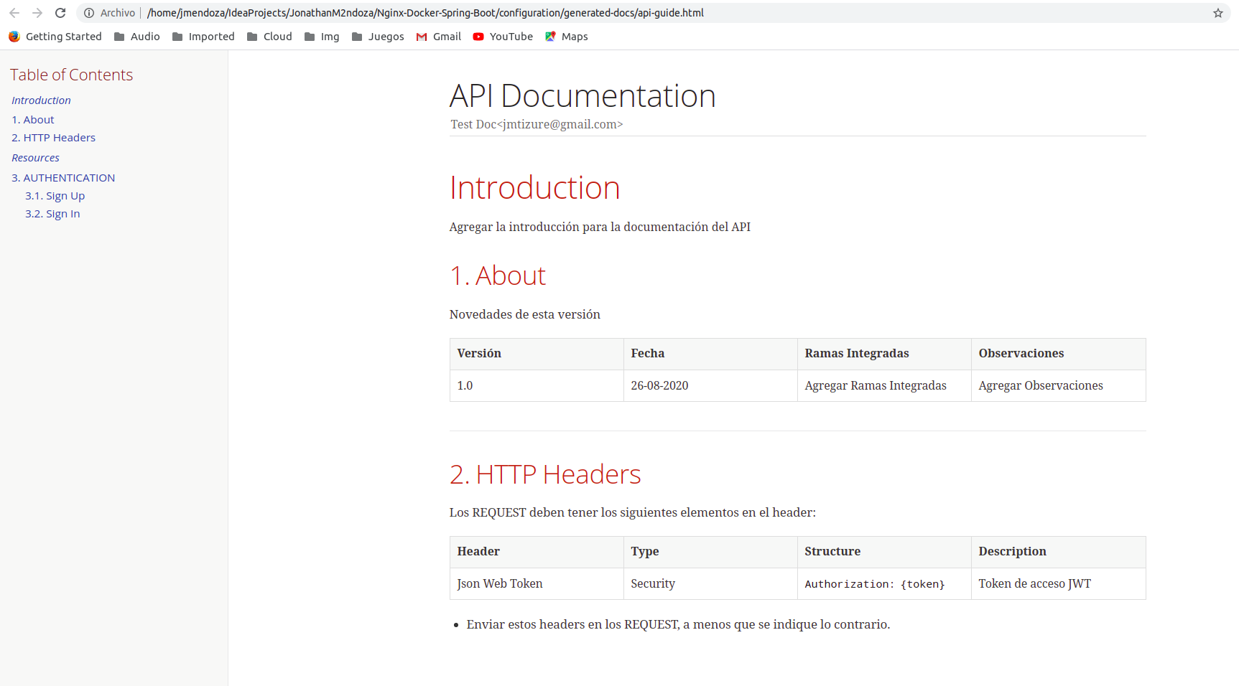Viewport: 1239px width, 686px height.
Task: Click the Ramas Integradas column header
Action: click(884, 354)
